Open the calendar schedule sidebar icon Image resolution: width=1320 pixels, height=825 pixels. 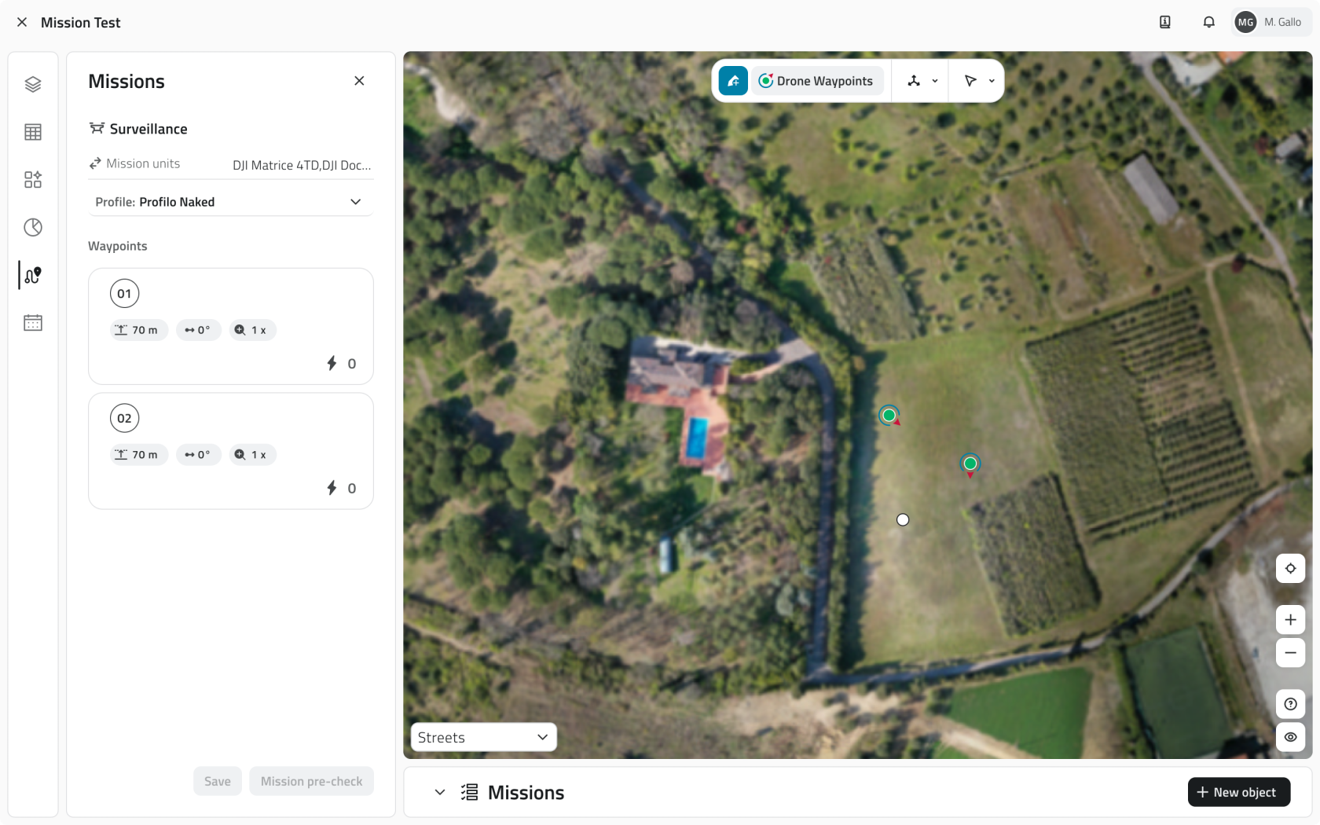coord(33,323)
